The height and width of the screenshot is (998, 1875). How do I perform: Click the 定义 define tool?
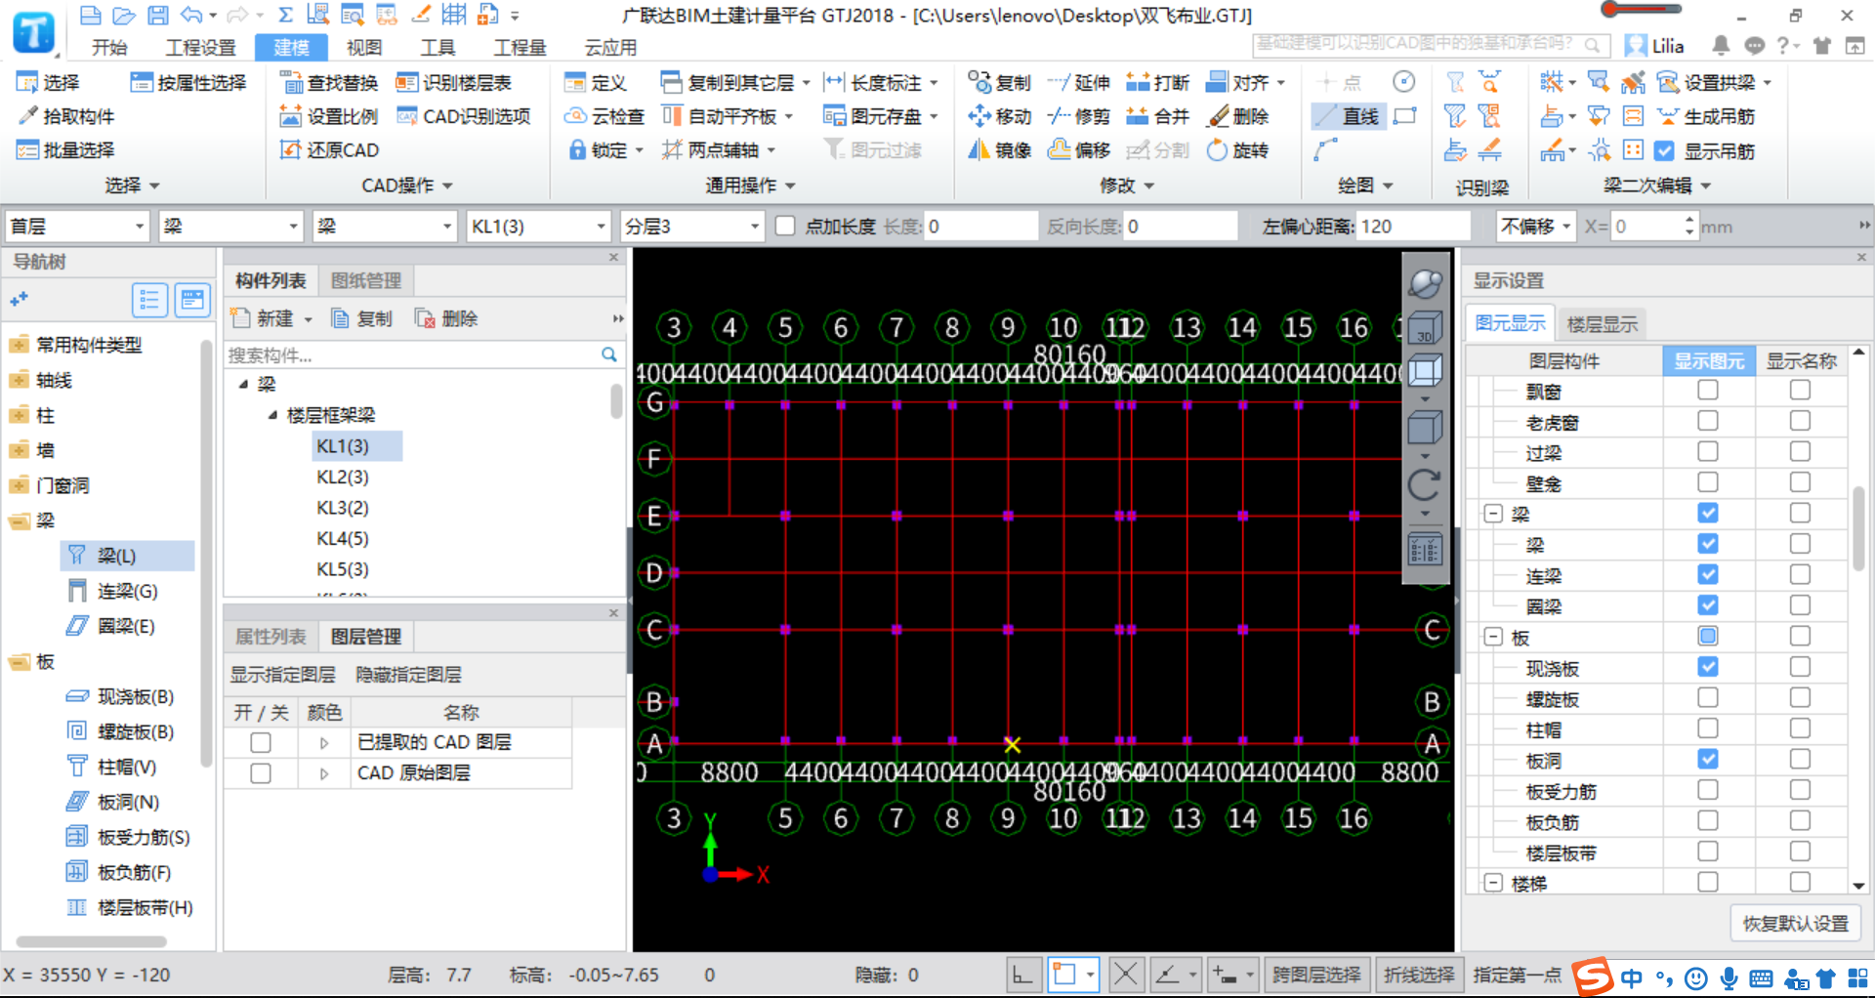(x=596, y=83)
